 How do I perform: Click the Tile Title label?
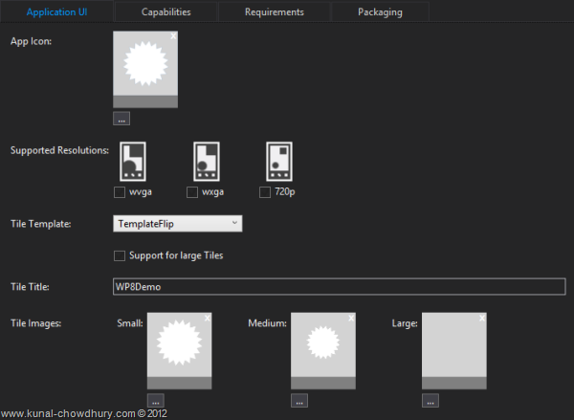point(30,287)
